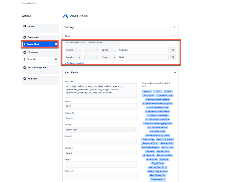Open the Status field dropdown
The width and height of the screenshot is (235, 182).
pyautogui.click(x=73, y=50)
